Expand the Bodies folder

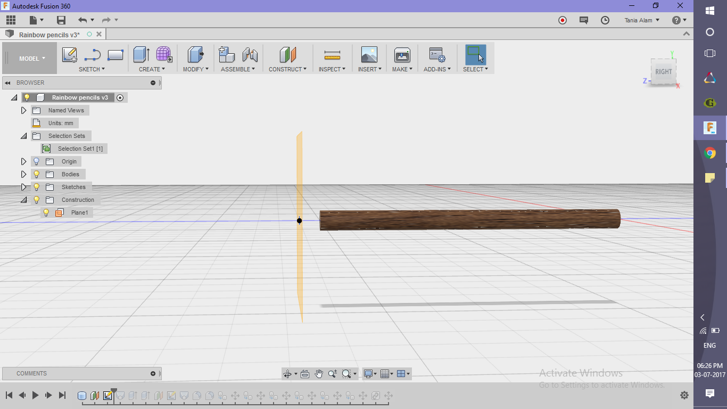click(23, 174)
